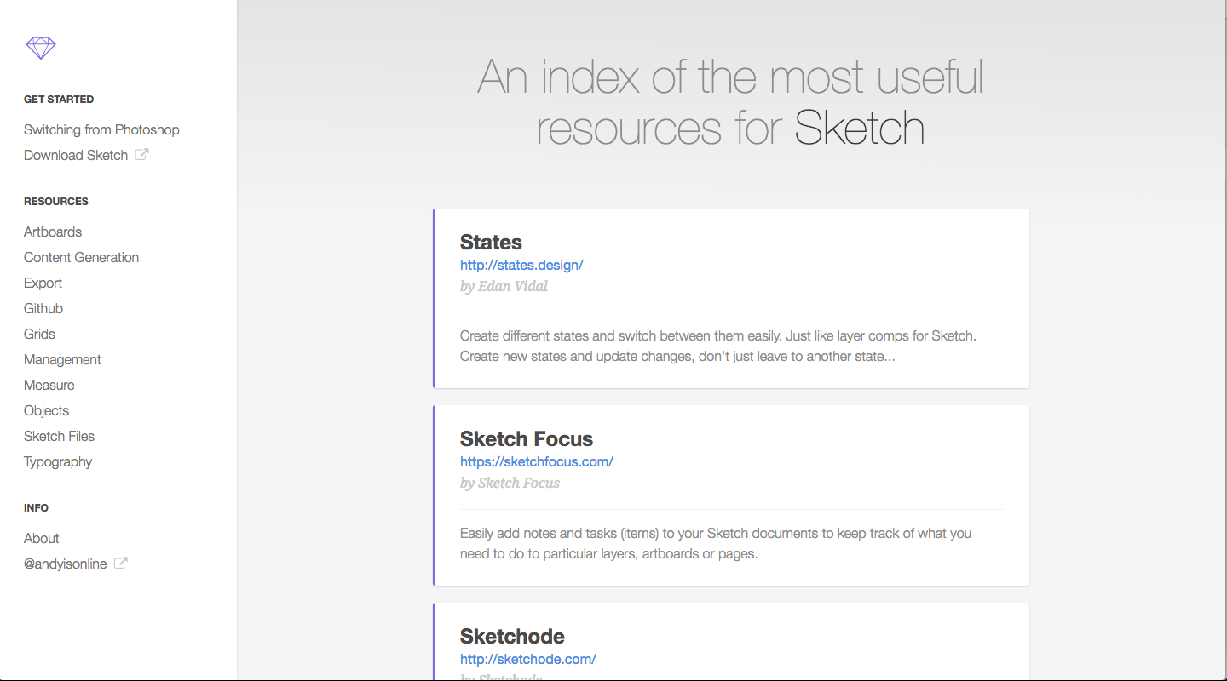Select the Export category
This screenshot has height=681, width=1227.
43,283
